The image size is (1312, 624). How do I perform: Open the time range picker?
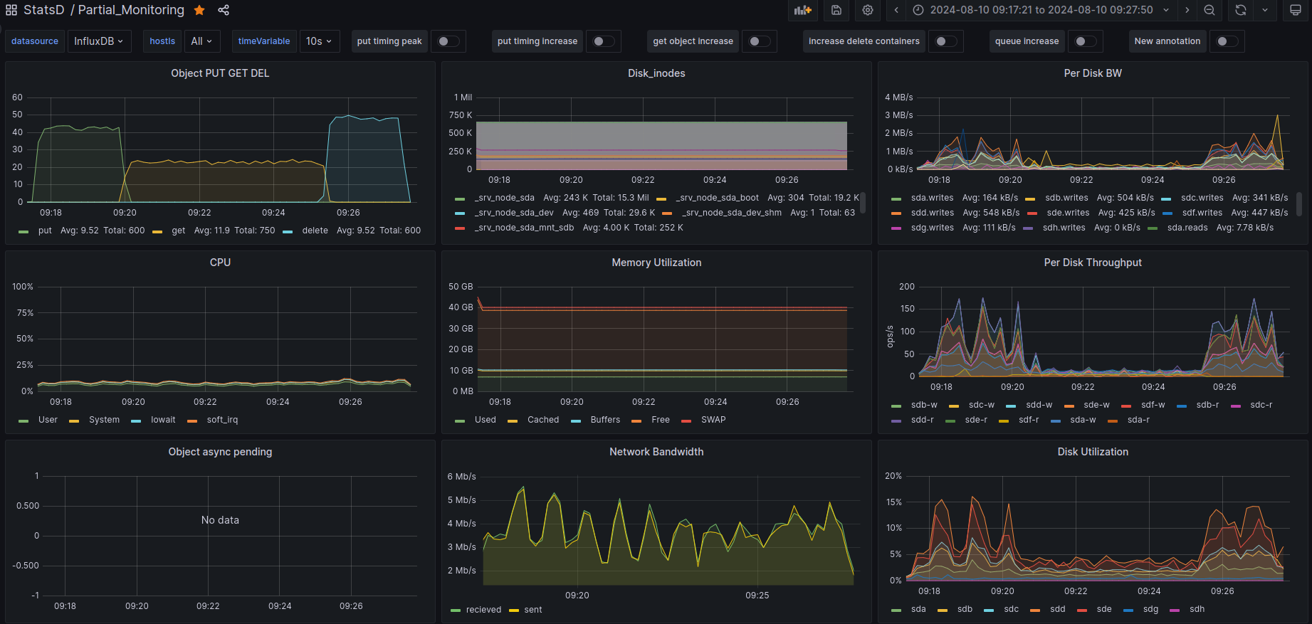pos(1041,10)
